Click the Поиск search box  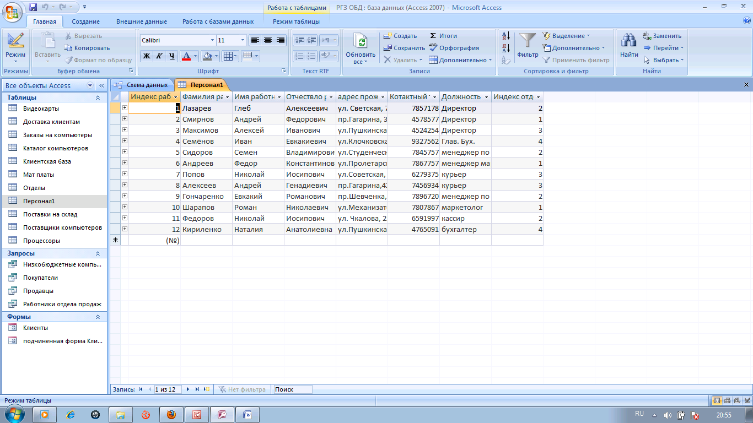pos(293,389)
